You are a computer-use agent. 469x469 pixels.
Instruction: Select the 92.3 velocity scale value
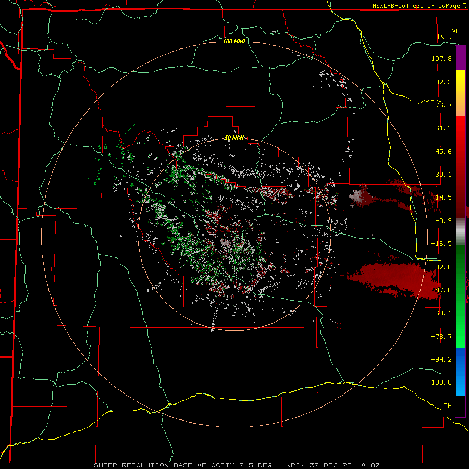coord(443,82)
